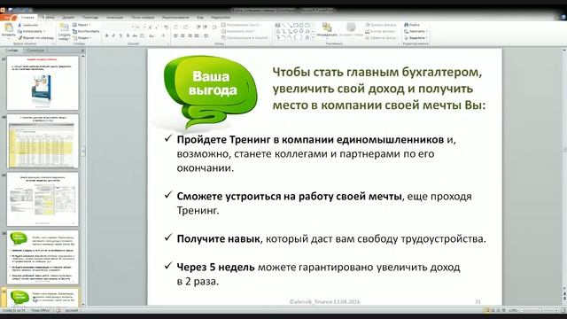Click the slide pane vertical scrollbar down arrow

click(x=83, y=305)
